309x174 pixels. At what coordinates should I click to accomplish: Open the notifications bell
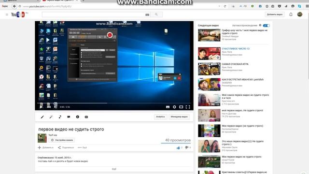point(291,14)
